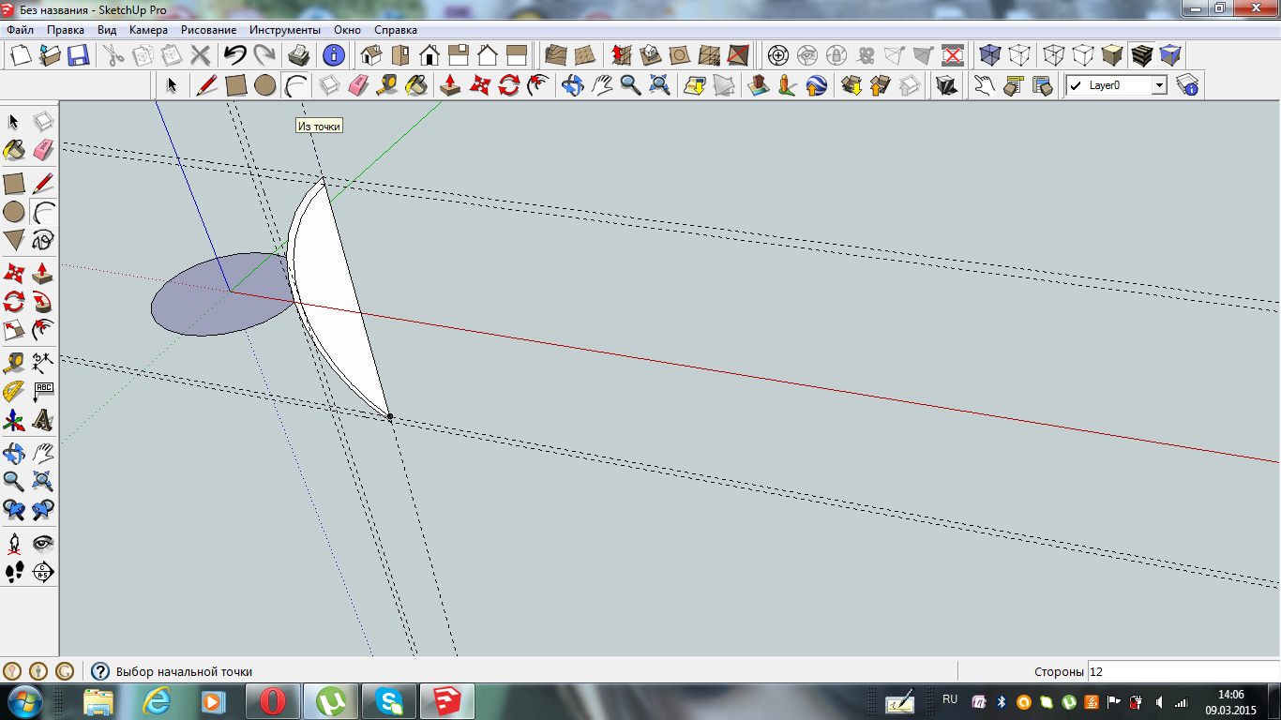This screenshot has height=720, width=1281.
Task: Open the Инструменты menu
Action: [285, 30]
